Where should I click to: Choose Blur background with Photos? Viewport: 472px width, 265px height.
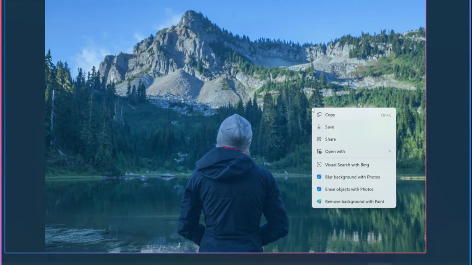tap(354, 177)
